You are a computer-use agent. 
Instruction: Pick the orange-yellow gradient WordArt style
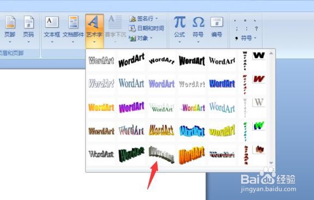pos(101,107)
